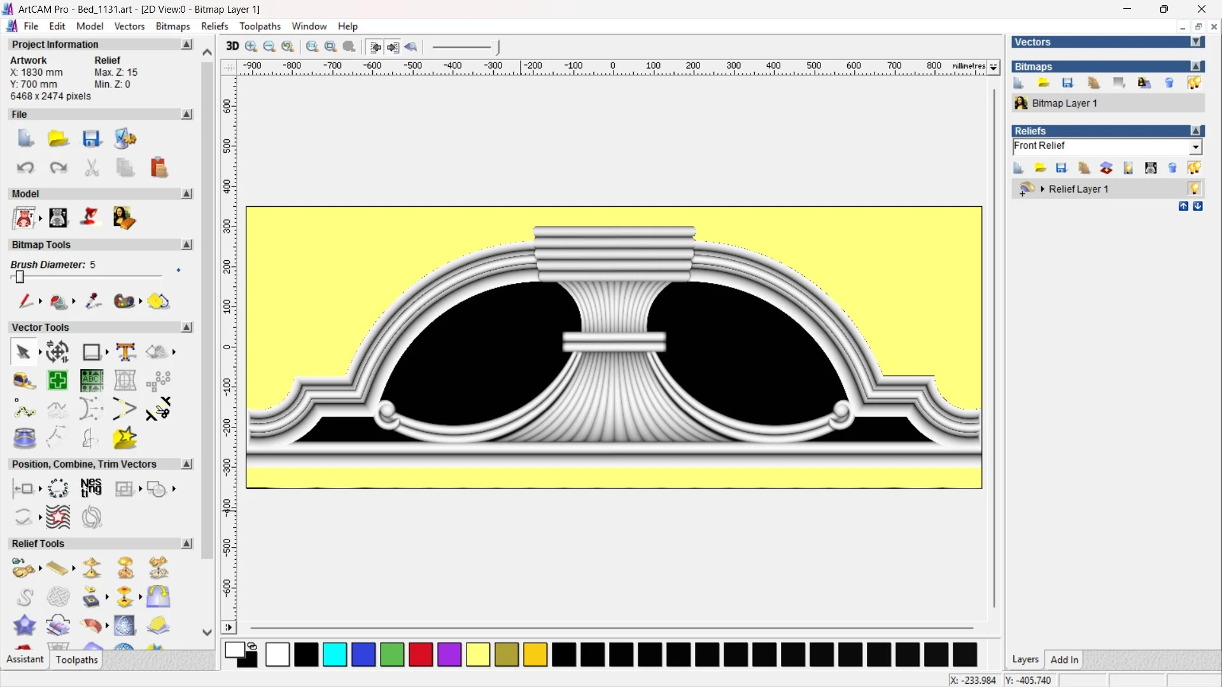Toggle all relief layers visibility bulbs
This screenshot has width=1222, height=687.
1194,168
